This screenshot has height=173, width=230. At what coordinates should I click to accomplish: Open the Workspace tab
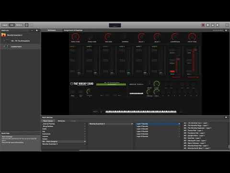click(x=52, y=30)
